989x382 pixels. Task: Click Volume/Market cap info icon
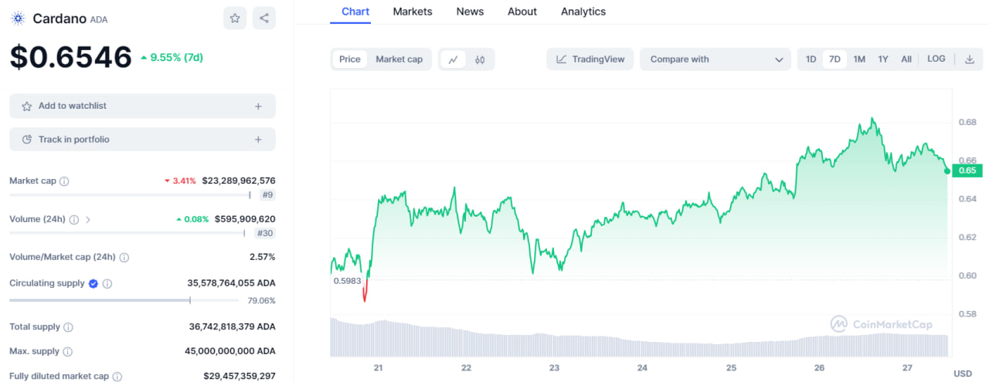click(124, 257)
